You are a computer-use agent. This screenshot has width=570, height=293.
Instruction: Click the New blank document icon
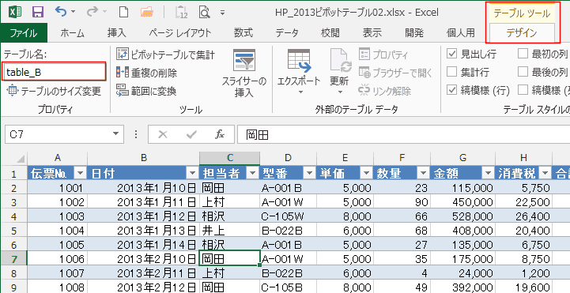(x=124, y=12)
